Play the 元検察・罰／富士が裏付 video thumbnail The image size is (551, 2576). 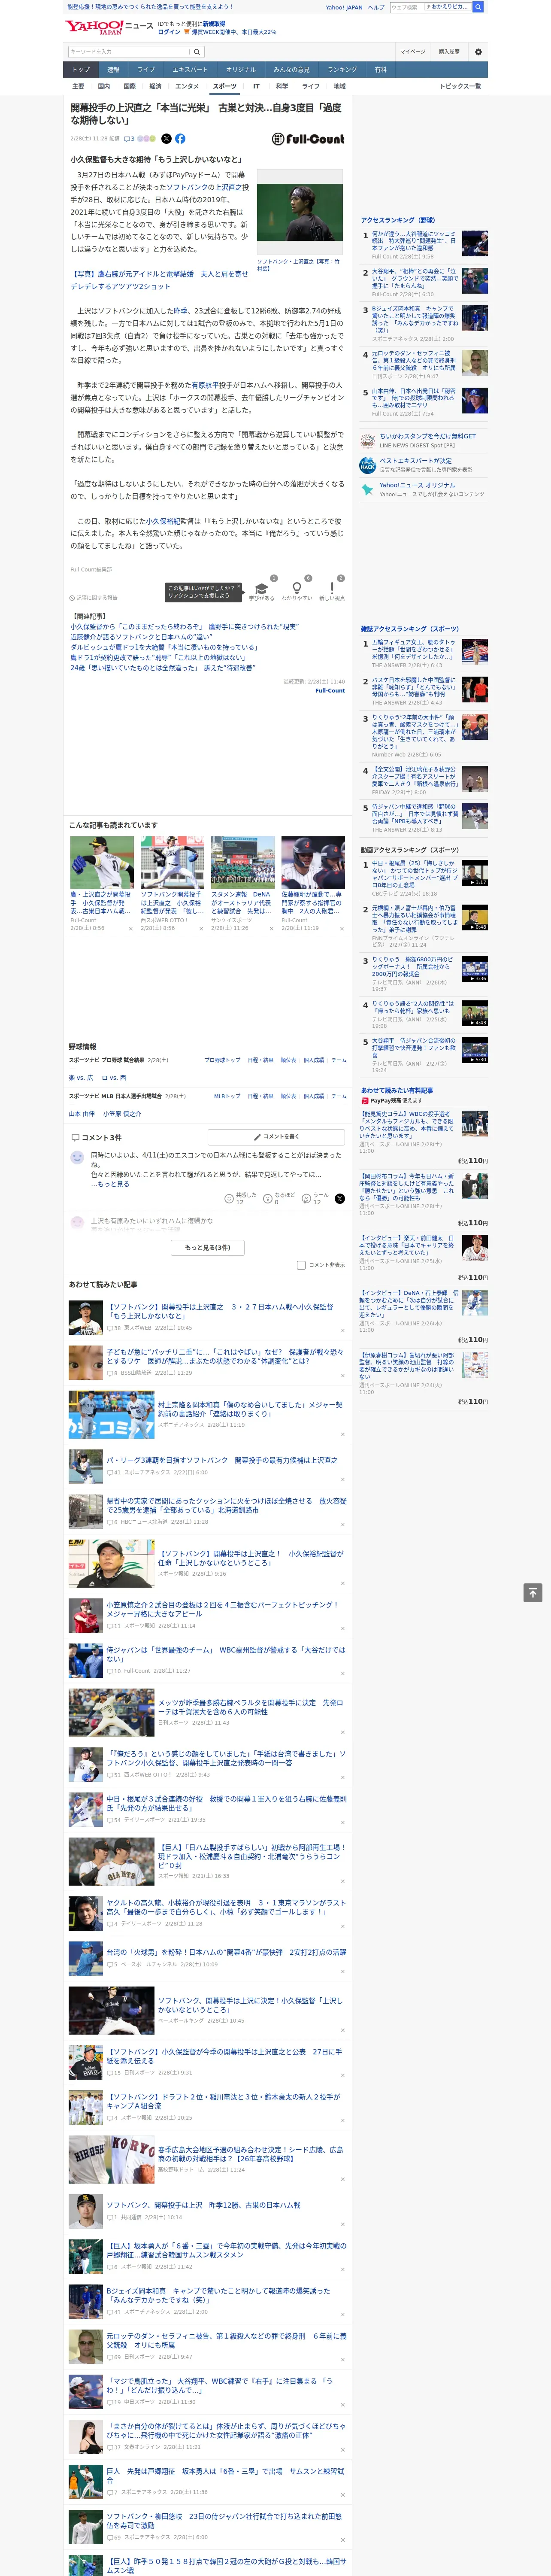[x=475, y=917]
